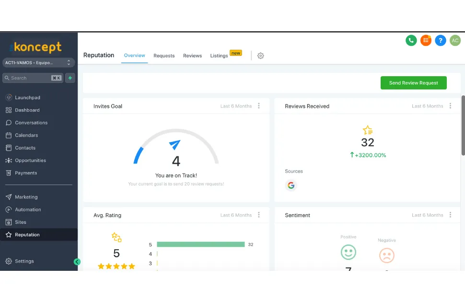Go to Sites in the sidebar
The width and height of the screenshot is (465, 302).
pyautogui.click(x=21, y=222)
